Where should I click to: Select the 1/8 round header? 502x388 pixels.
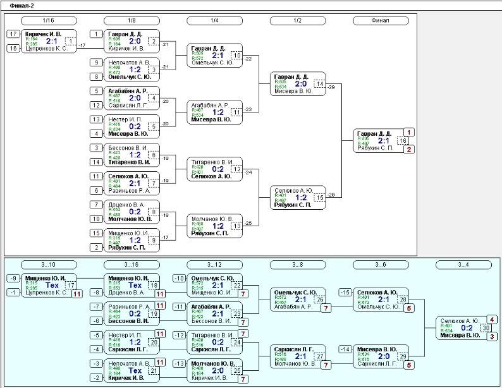click(x=132, y=21)
